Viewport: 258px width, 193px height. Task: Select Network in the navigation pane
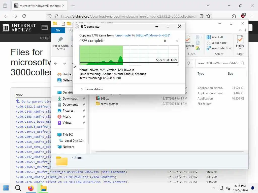tap(66, 147)
